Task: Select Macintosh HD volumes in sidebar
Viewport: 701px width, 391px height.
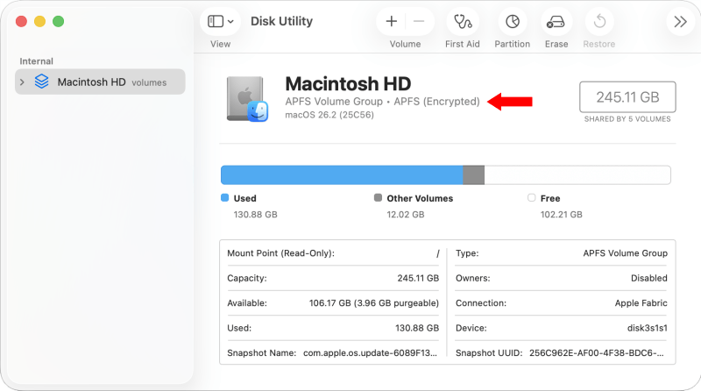Action: pyautogui.click(x=100, y=82)
